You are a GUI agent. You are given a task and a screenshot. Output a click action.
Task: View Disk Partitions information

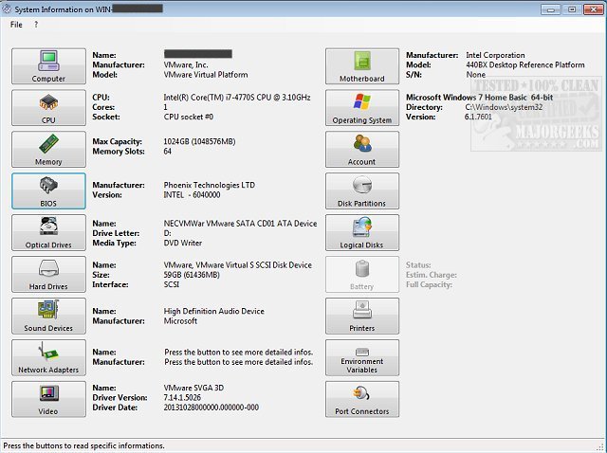pyautogui.click(x=362, y=190)
